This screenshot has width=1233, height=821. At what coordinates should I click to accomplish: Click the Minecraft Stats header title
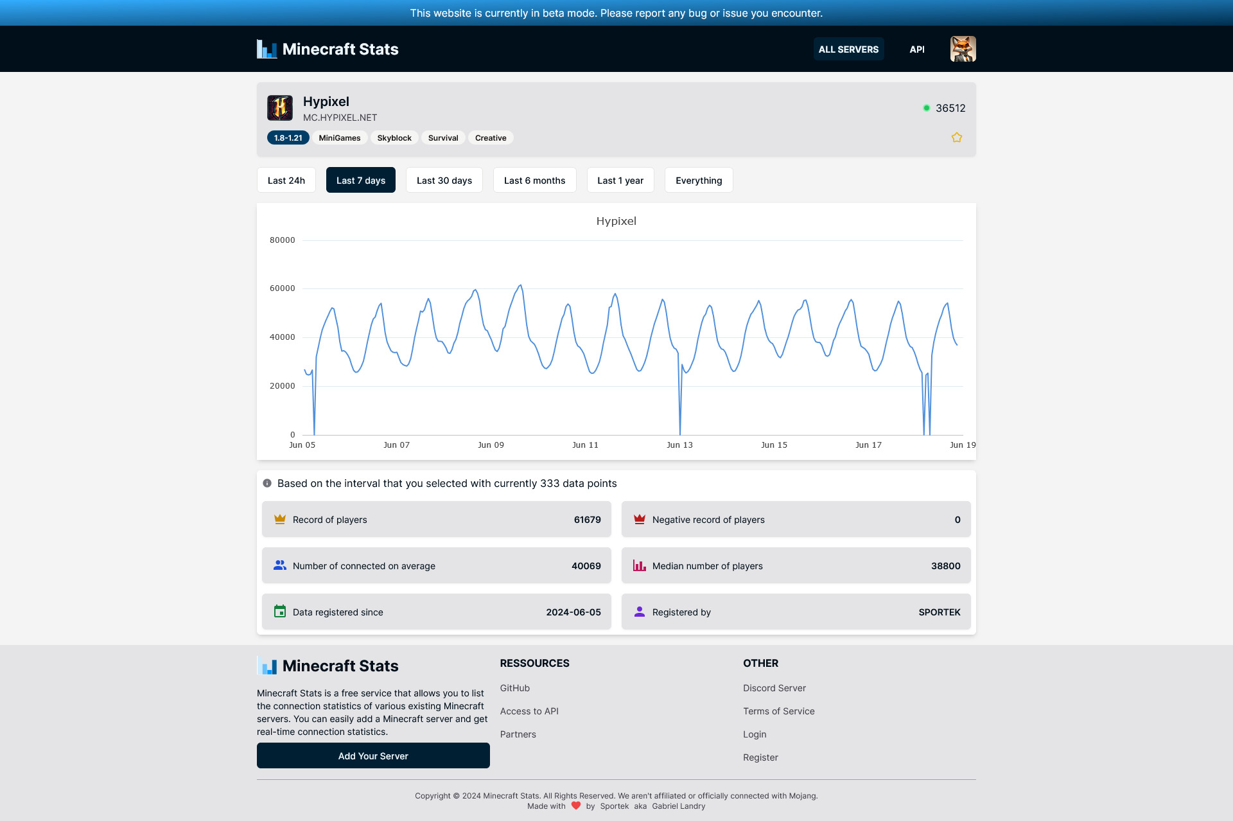click(340, 49)
